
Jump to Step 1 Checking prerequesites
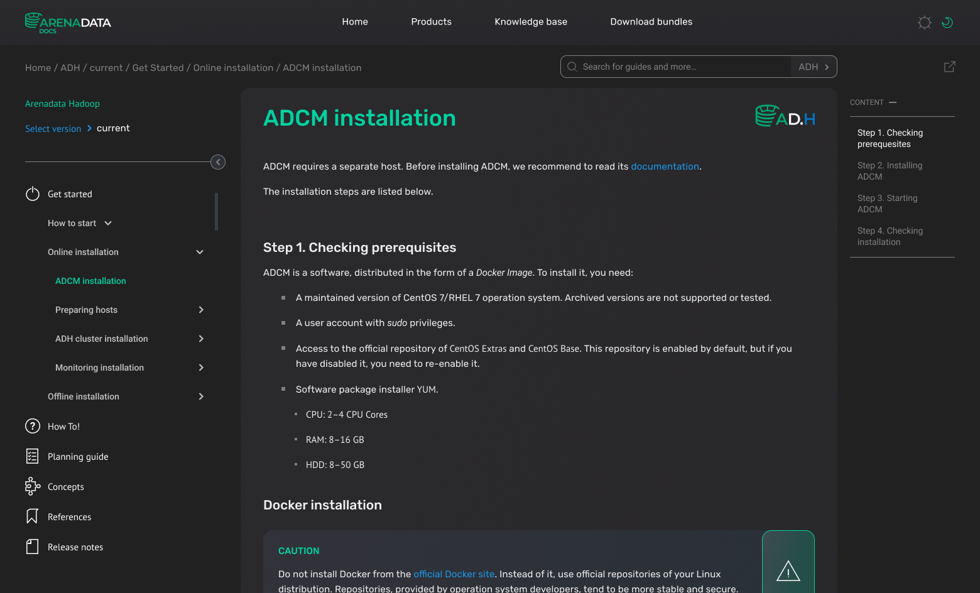click(890, 138)
